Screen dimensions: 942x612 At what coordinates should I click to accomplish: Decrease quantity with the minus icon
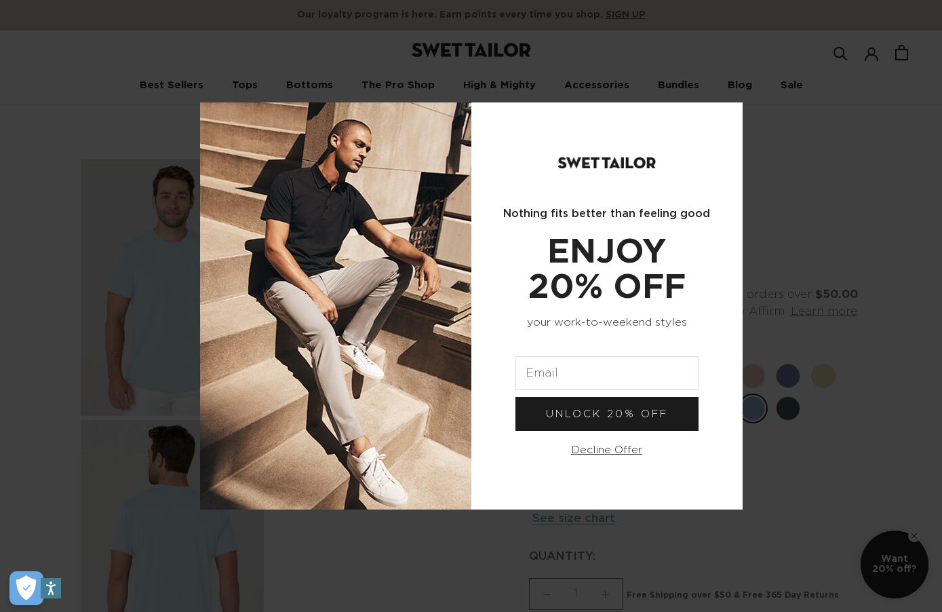547,594
